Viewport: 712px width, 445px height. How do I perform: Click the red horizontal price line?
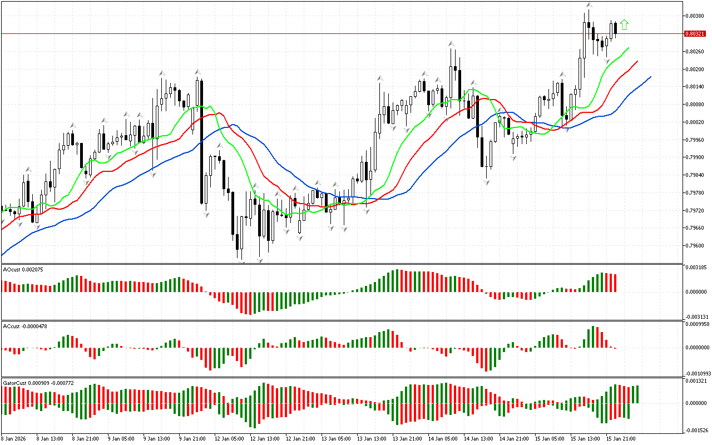pos(334,33)
